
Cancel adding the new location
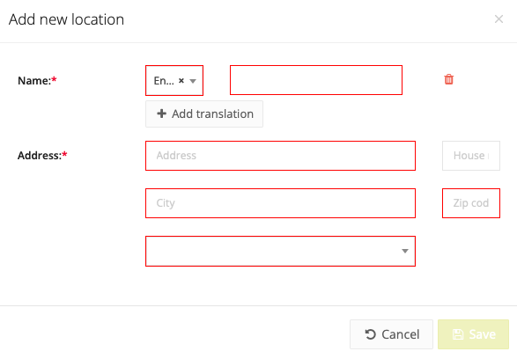pos(391,334)
